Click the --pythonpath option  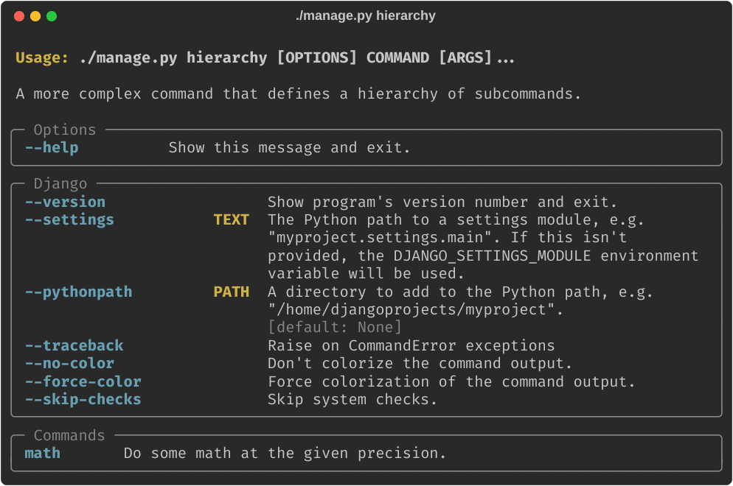coord(79,292)
